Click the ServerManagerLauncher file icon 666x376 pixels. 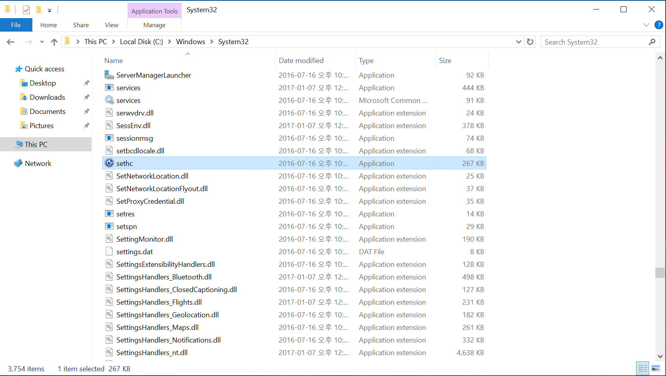109,74
